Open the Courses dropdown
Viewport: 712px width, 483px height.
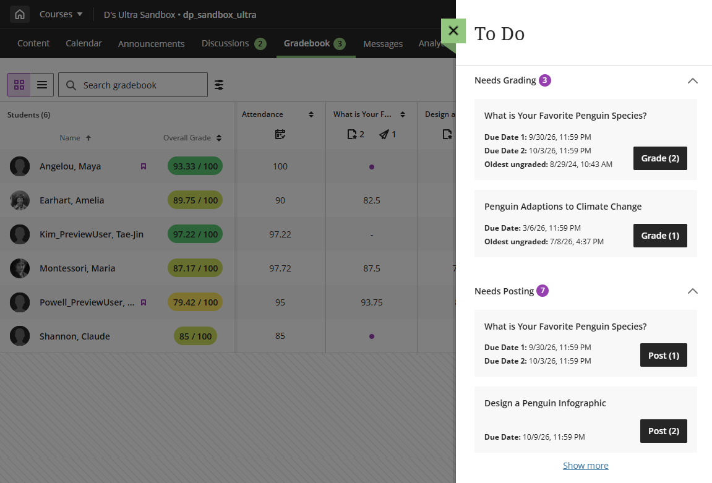(x=61, y=14)
